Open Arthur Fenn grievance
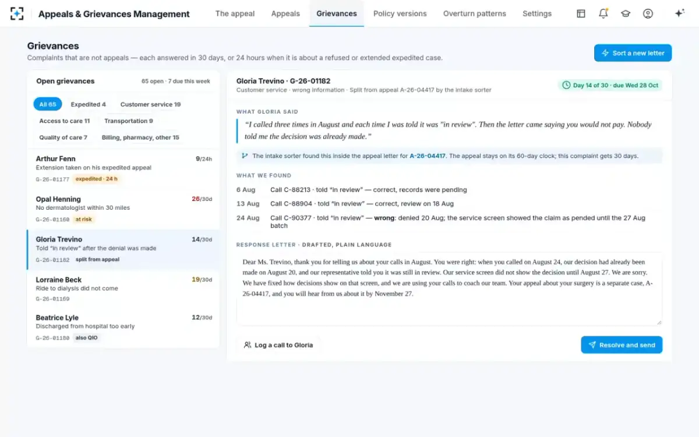 [123, 169]
